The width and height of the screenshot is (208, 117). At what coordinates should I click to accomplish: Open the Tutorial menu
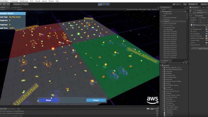pyautogui.click(x=38, y=1)
